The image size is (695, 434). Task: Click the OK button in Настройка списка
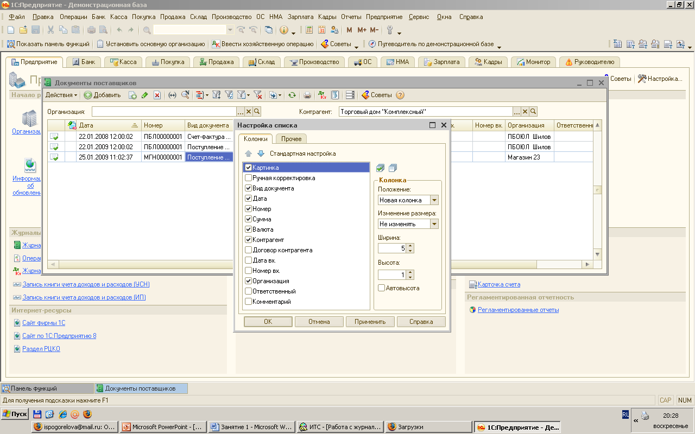coord(268,322)
